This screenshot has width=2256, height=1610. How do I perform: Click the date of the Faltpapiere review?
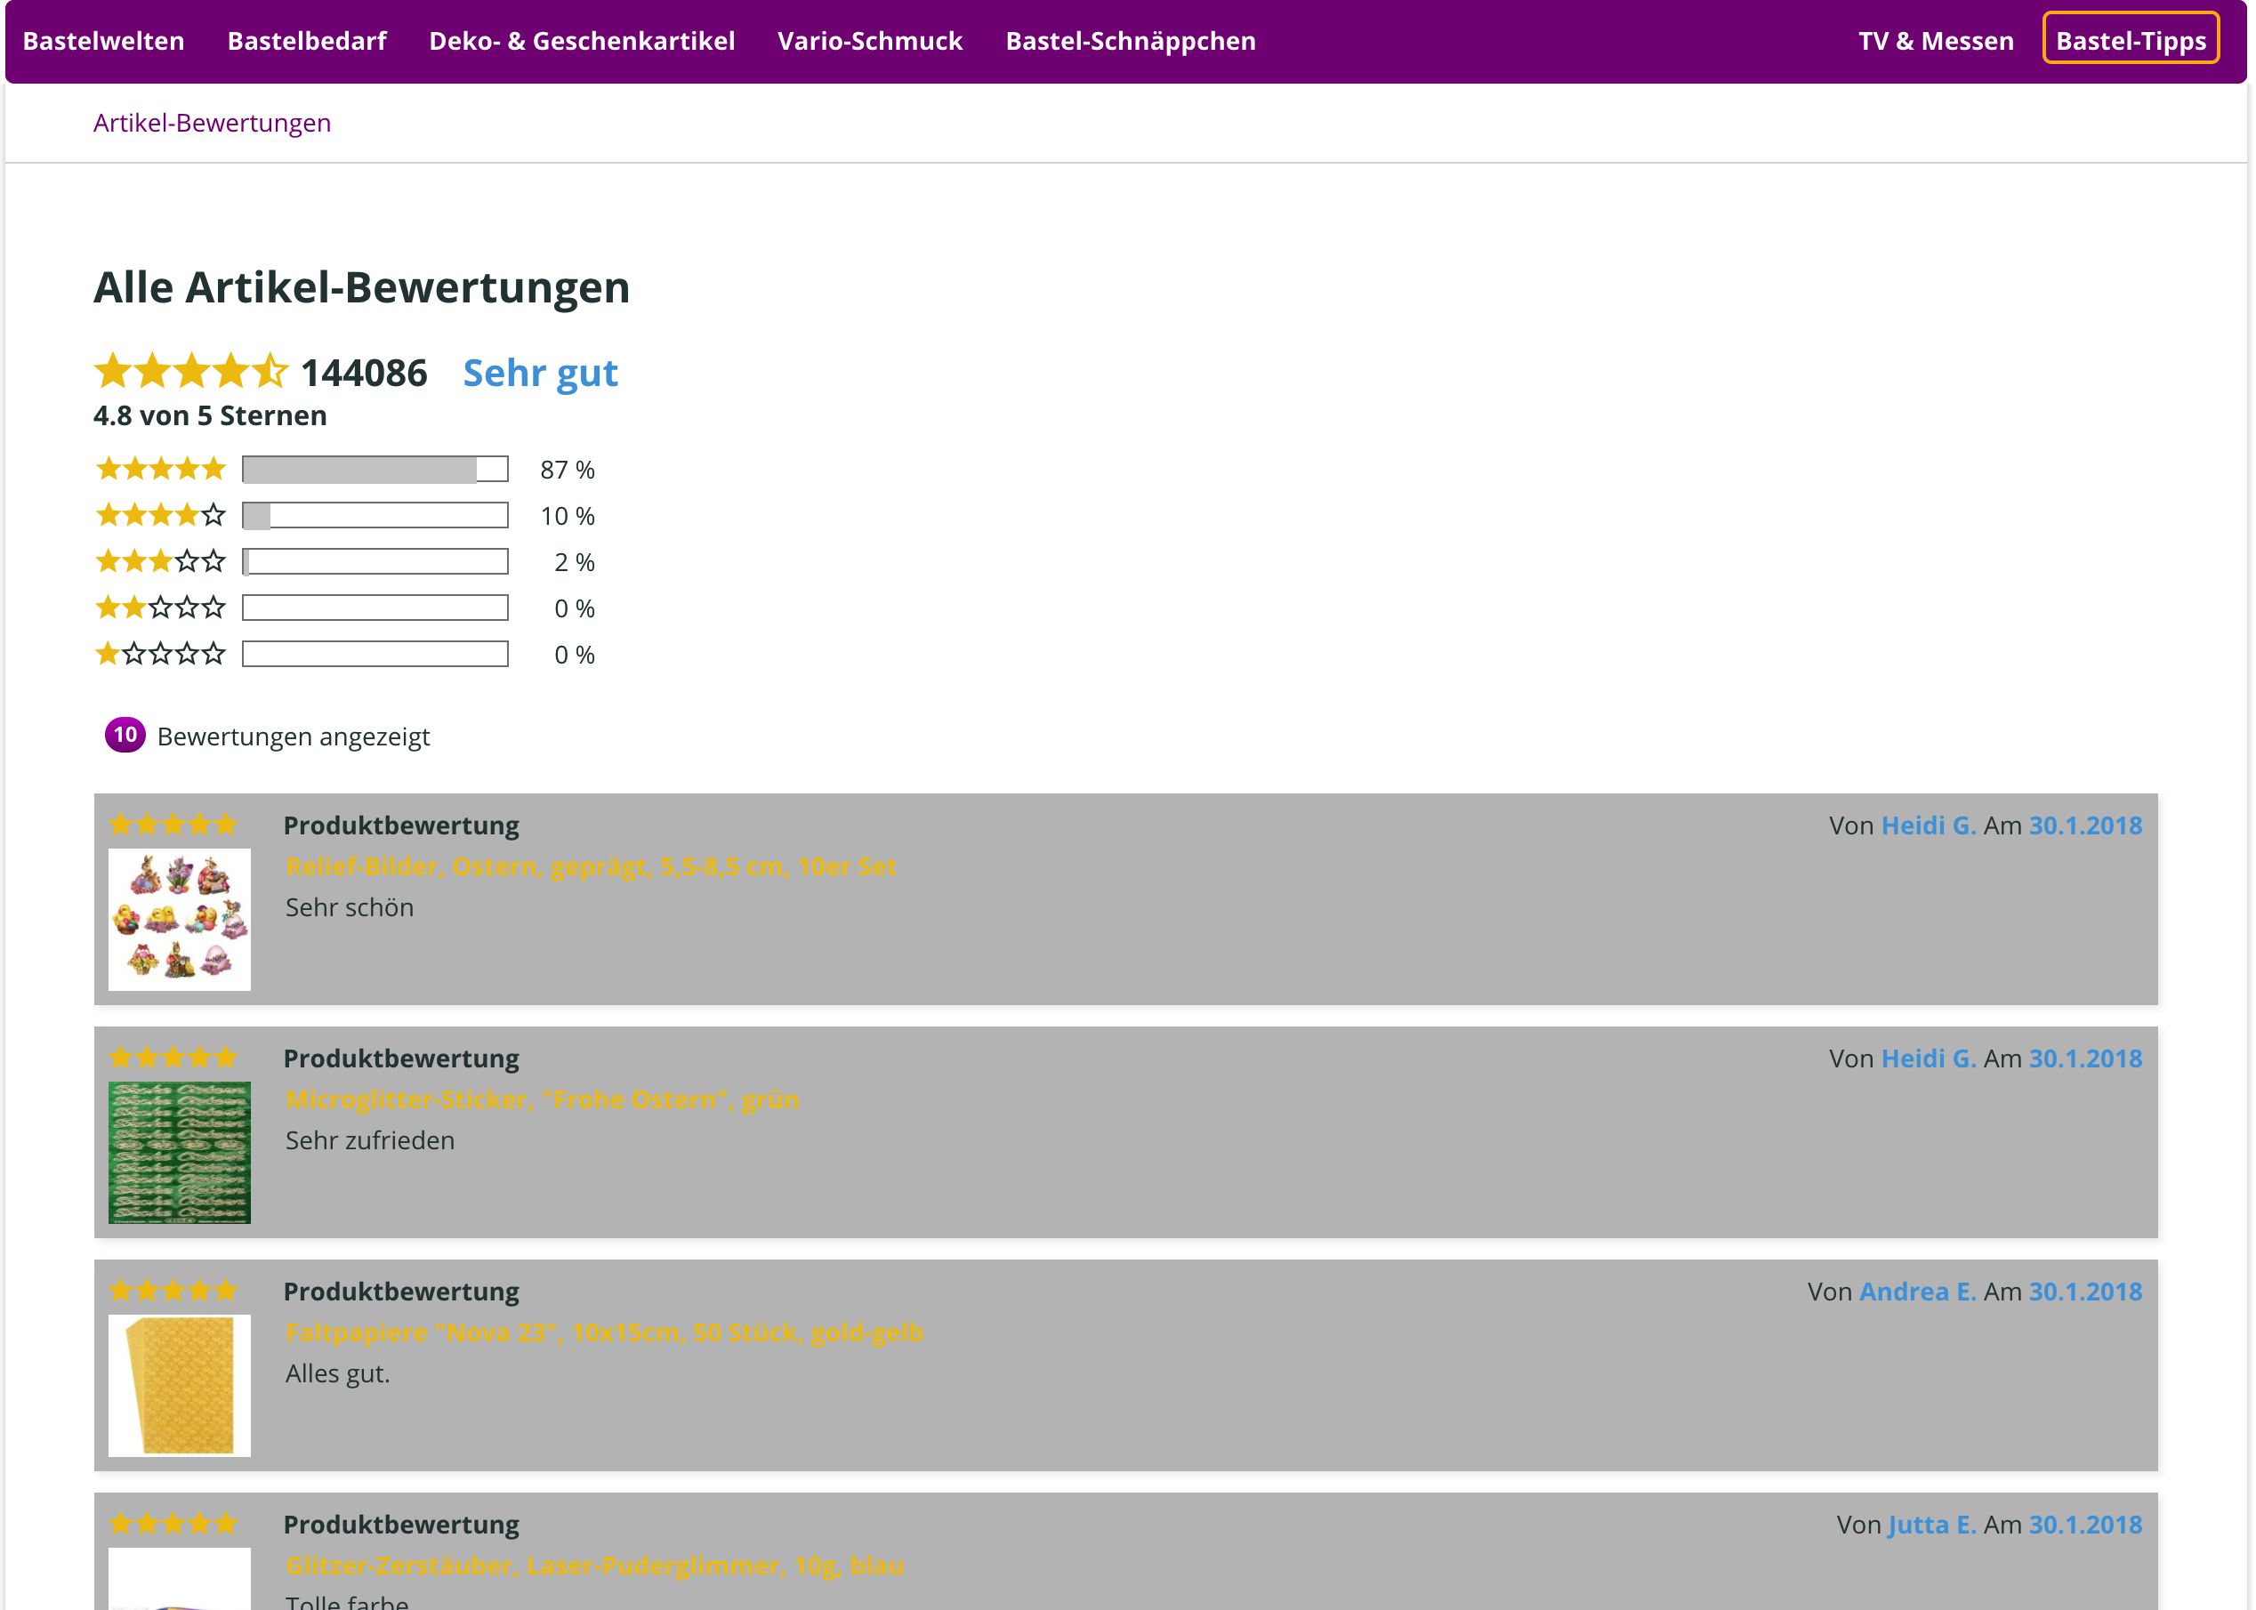click(x=2085, y=1291)
